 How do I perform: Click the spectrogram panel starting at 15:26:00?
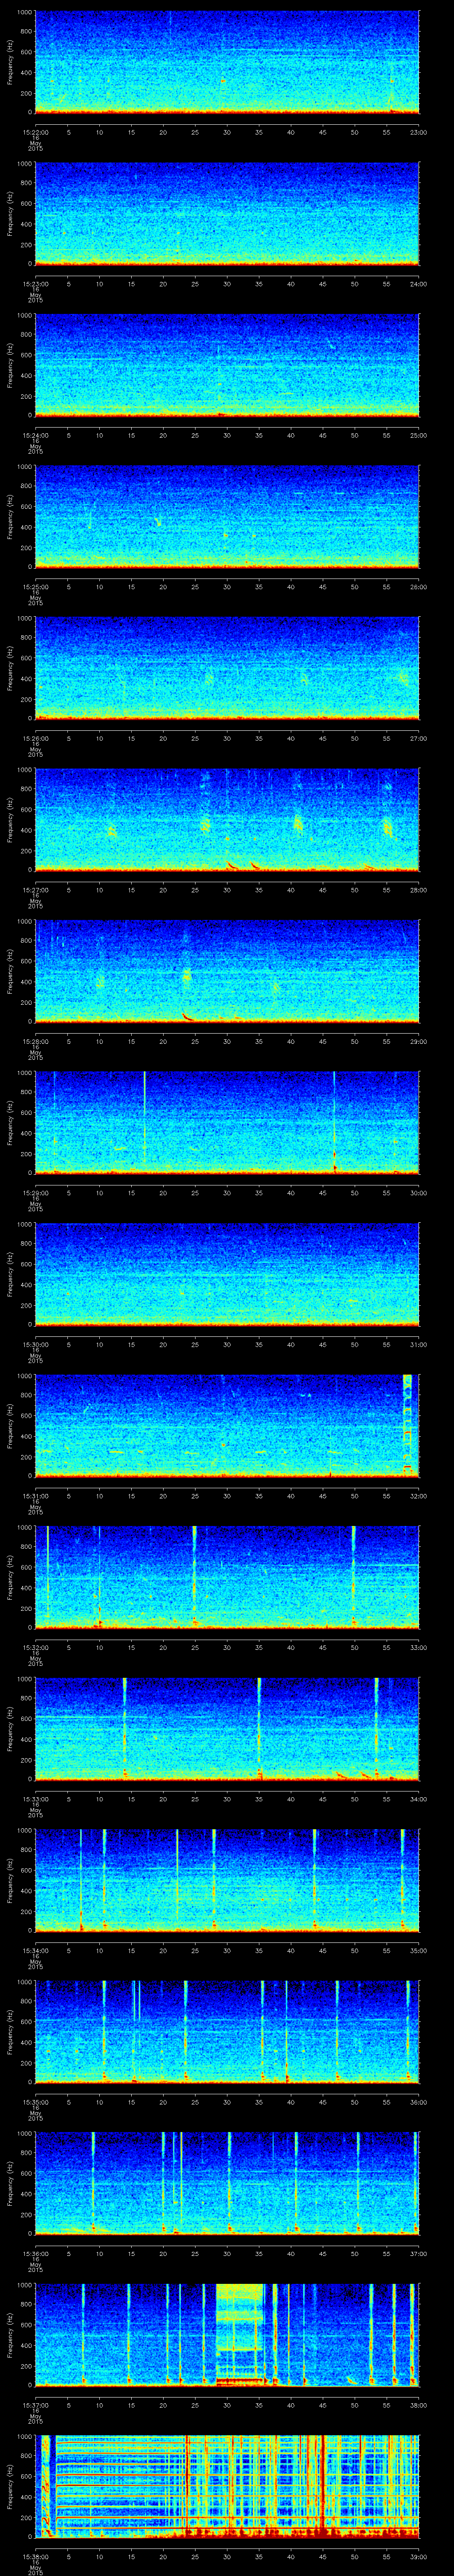(x=227, y=668)
